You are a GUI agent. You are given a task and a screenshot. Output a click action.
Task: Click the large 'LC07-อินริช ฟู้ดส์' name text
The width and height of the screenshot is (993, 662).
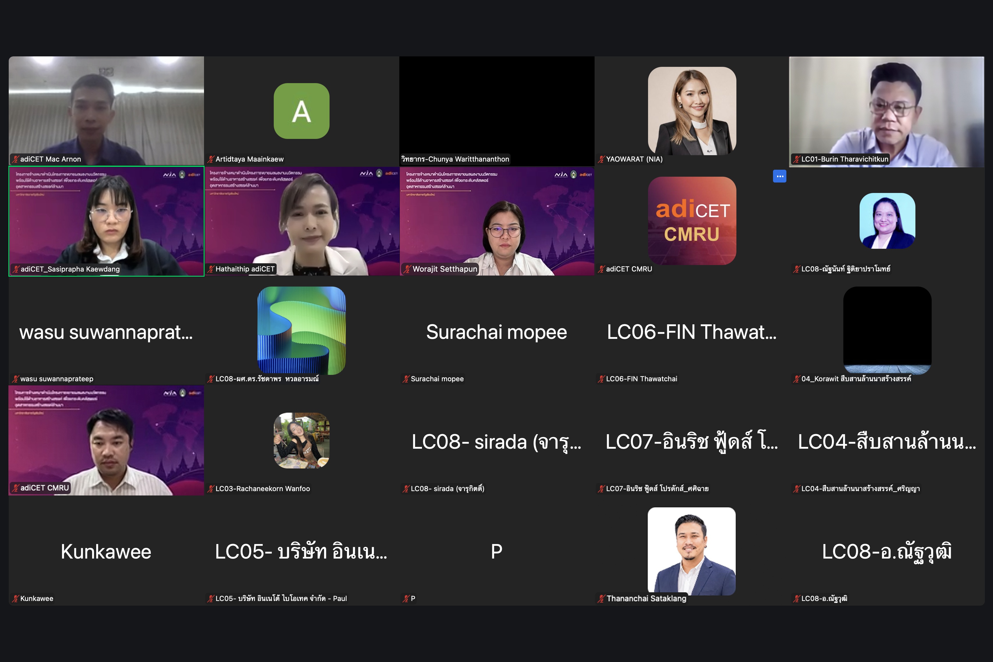pos(692,442)
